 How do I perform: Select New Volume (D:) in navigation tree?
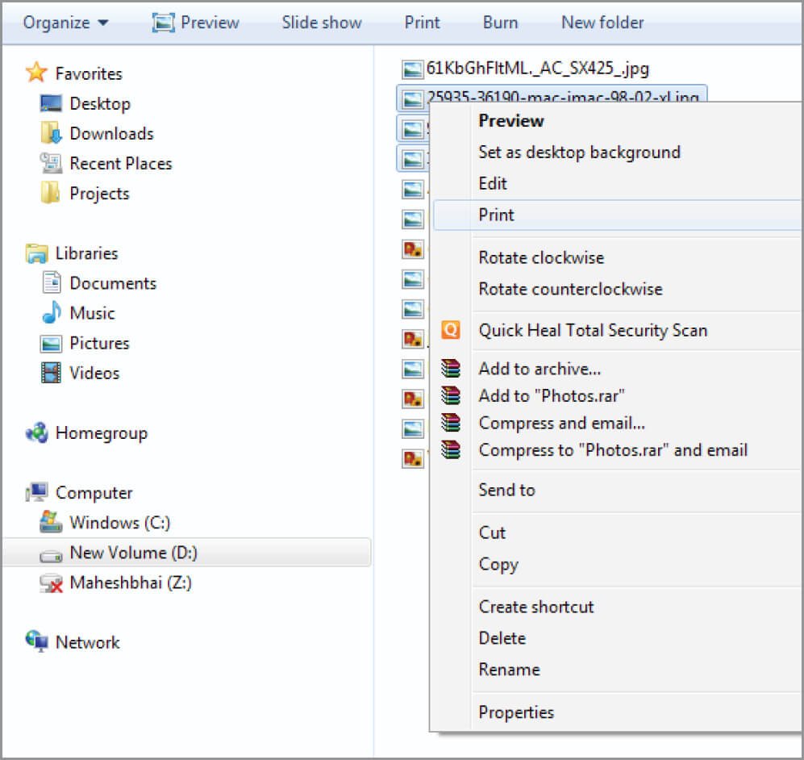tap(133, 553)
